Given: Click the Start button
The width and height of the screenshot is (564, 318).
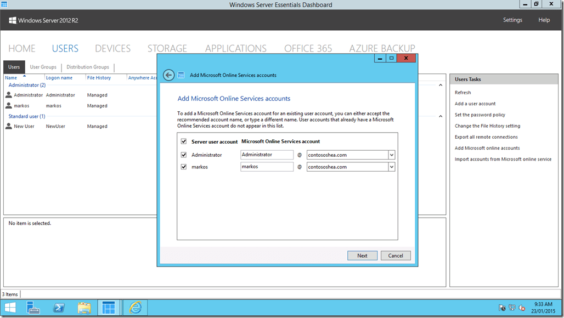Looking at the screenshot, I should point(9,307).
